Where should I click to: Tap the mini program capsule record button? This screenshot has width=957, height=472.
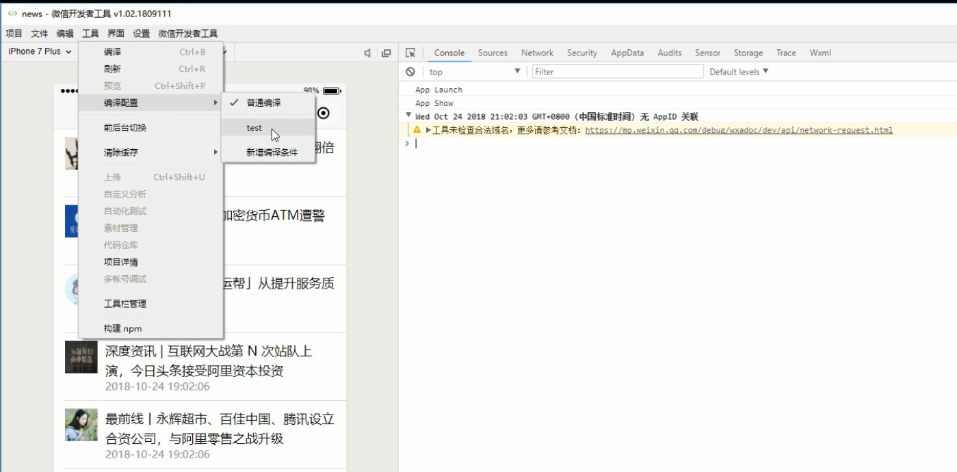click(x=324, y=113)
